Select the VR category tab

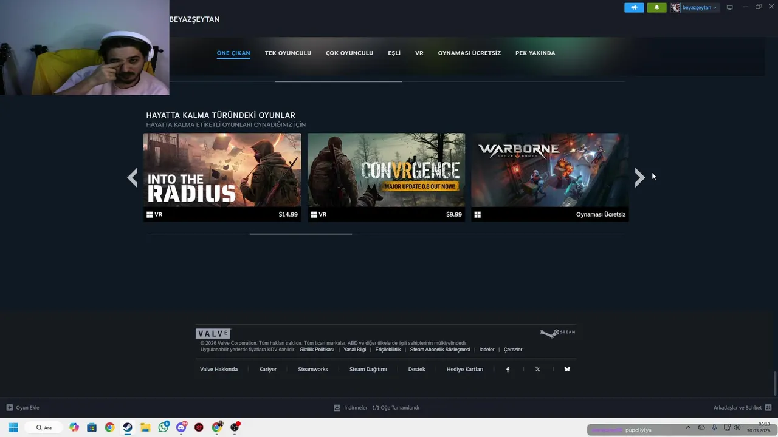click(x=419, y=53)
